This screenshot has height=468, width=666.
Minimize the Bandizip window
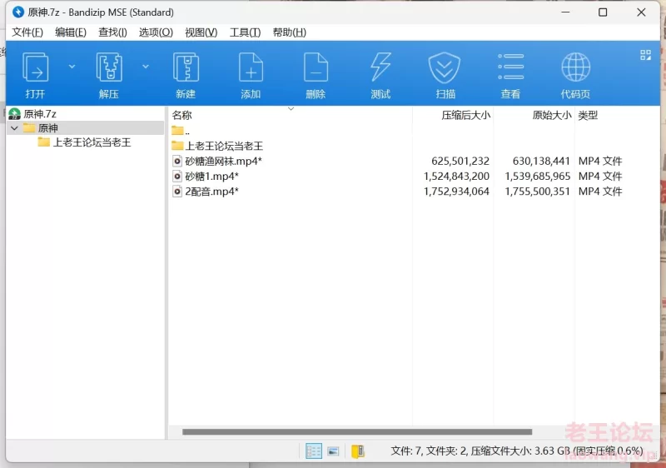(565, 12)
